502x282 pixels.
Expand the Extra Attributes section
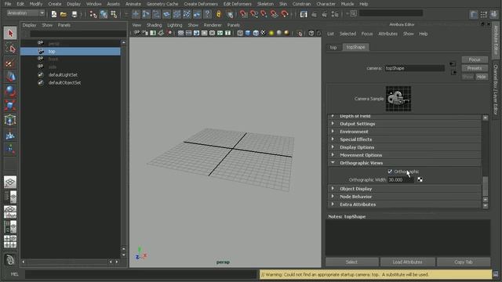tap(404, 204)
